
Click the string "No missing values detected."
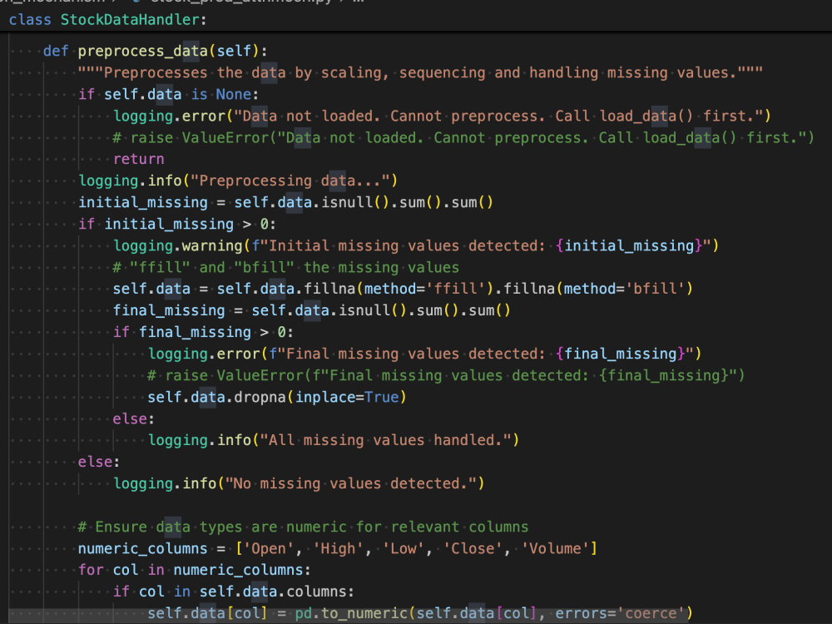351,484
